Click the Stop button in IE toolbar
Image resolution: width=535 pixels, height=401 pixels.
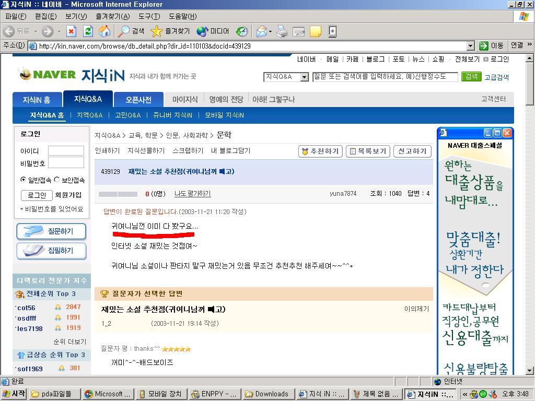72,31
